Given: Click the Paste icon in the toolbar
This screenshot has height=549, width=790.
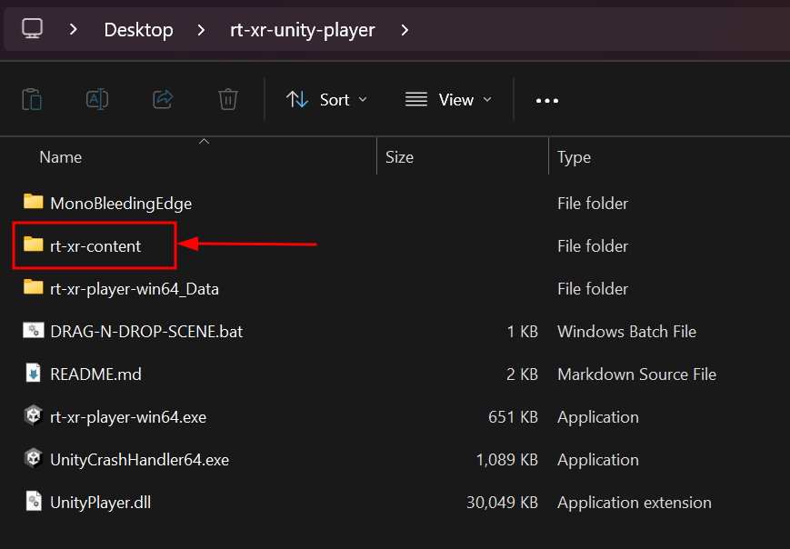Looking at the screenshot, I should coord(32,100).
